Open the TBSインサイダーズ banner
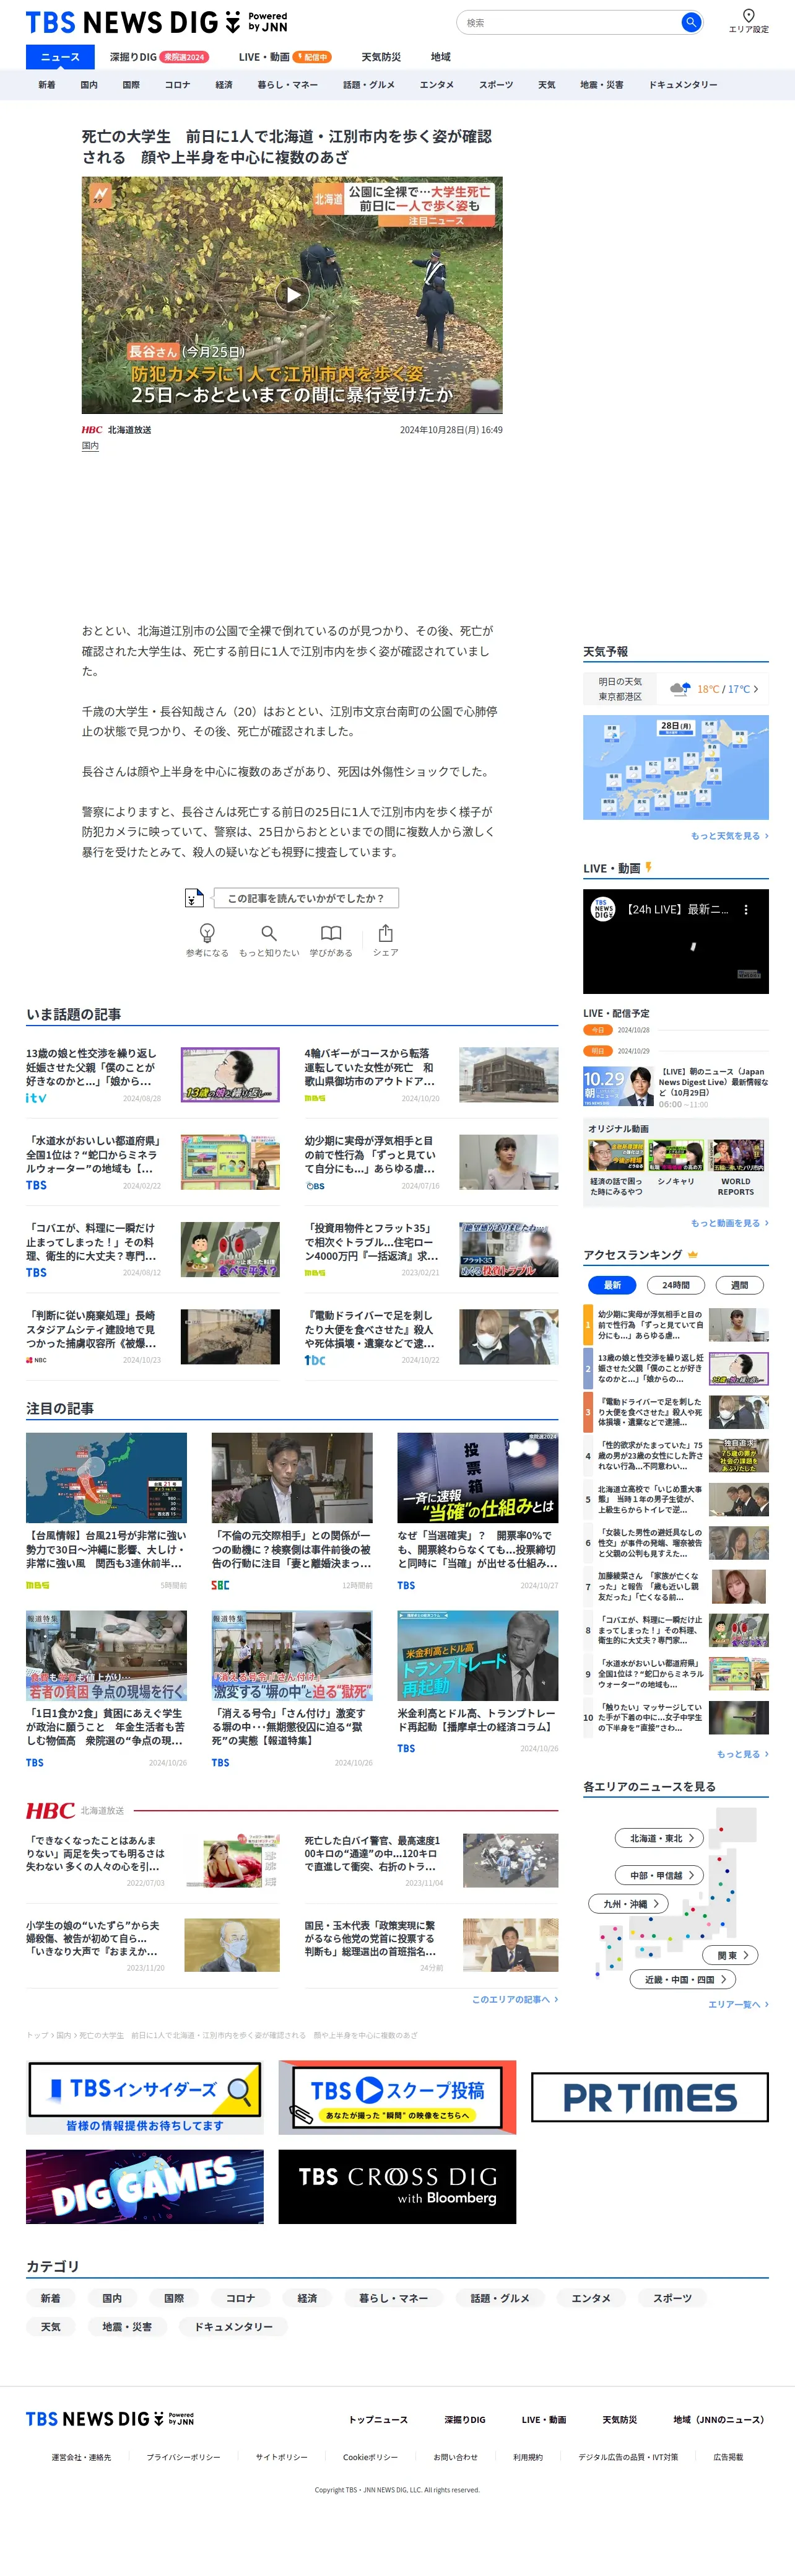Viewport: 795px width, 2576px height. point(145,2096)
